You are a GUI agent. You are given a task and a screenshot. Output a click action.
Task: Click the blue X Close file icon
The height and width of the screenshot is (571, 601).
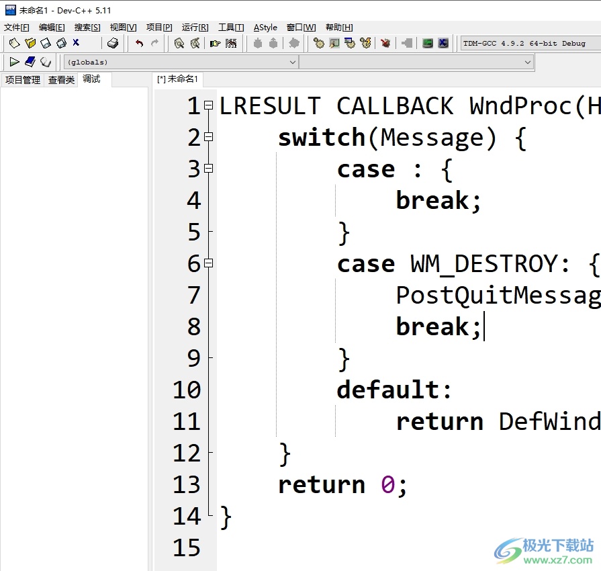tap(76, 42)
